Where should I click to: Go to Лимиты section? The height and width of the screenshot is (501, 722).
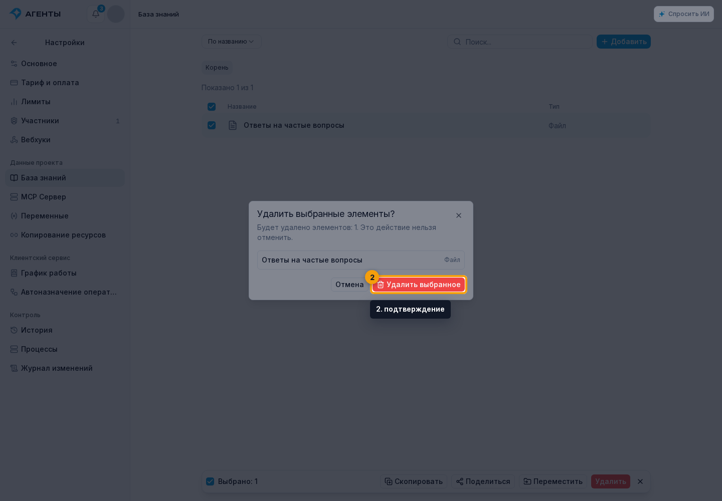click(x=65, y=102)
